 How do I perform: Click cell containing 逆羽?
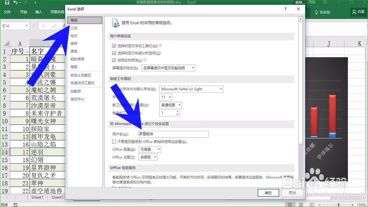tap(47, 152)
